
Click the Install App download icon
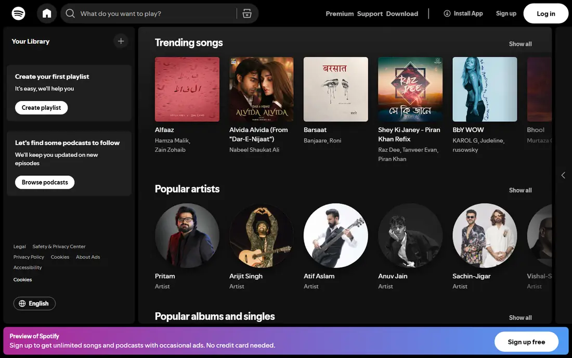(447, 14)
